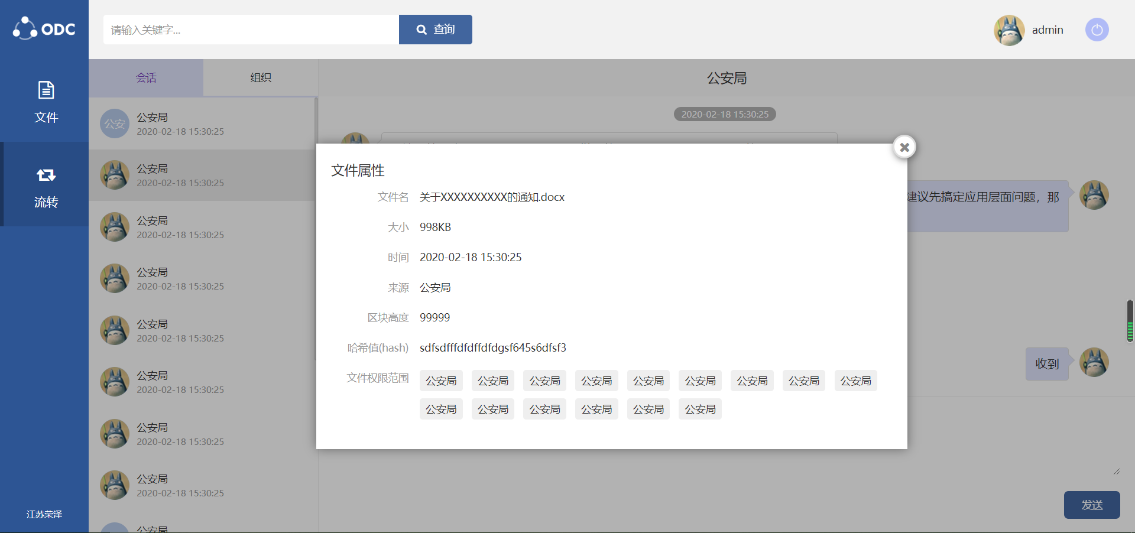1135x533 pixels.
Task: Select the file name 关于XXXXXXXXXX的通知.docx
Action: click(x=492, y=197)
